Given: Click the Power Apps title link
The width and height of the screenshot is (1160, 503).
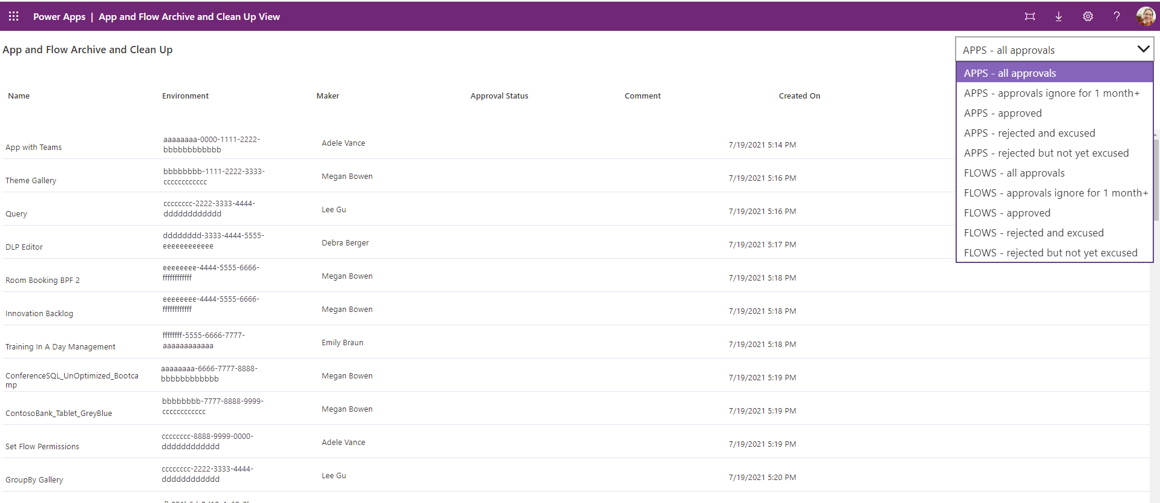Looking at the screenshot, I should (59, 17).
